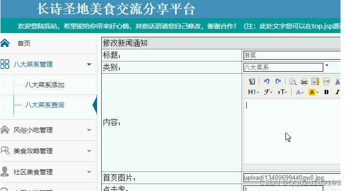Click the 修改新闻通知 form header
The image size is (348, 191).
tap(221, 43)
